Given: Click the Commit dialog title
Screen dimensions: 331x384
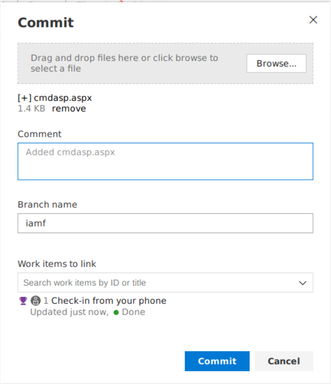Looking at the screenshot, I should click(45, 22).
